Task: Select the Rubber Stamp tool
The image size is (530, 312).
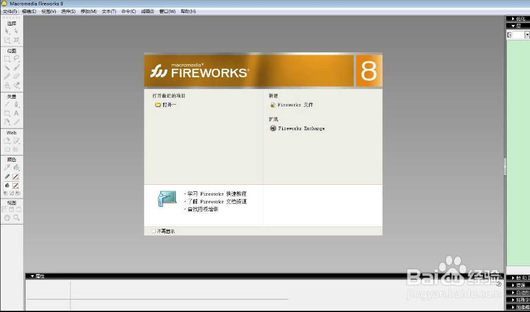Action: (x=16, y=85)
